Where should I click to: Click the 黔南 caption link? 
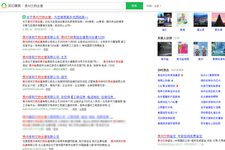tap(182, 30)
